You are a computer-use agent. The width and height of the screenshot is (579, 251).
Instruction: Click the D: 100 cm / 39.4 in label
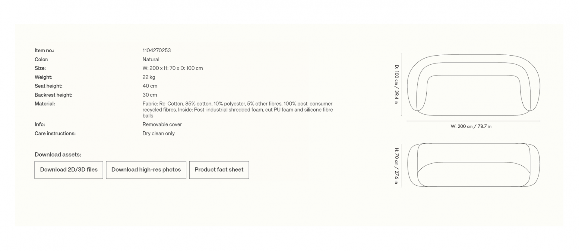[x=397, y=84]
